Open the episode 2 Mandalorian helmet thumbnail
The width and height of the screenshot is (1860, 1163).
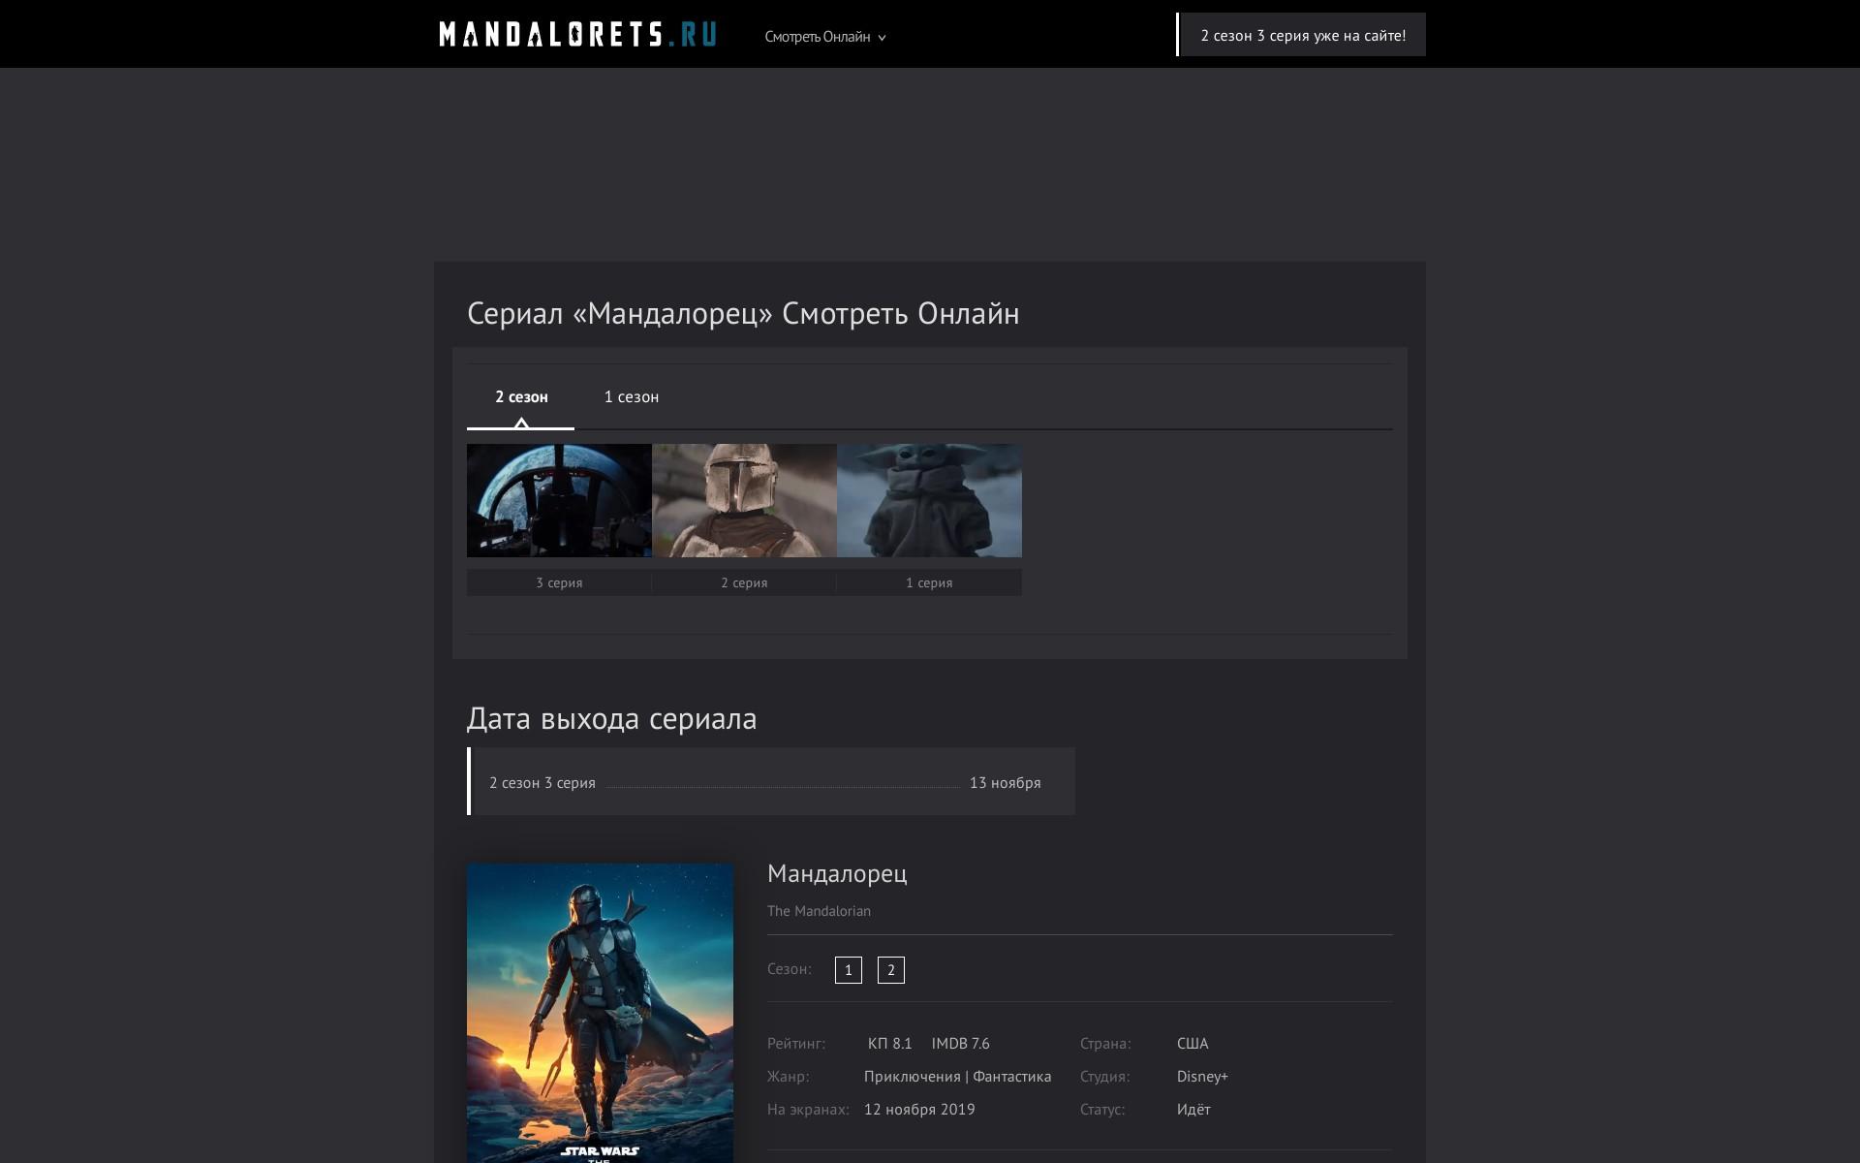pyautogui.click(x=744, y=500)
